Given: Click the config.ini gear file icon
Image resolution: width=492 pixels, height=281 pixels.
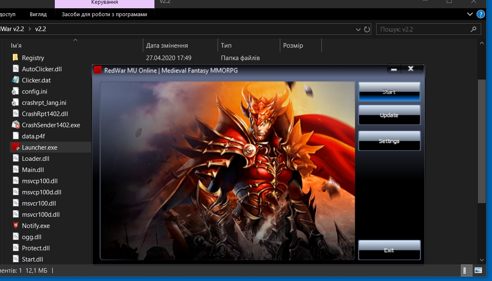Looking at the screenshot, I should (x=15, y=91).
